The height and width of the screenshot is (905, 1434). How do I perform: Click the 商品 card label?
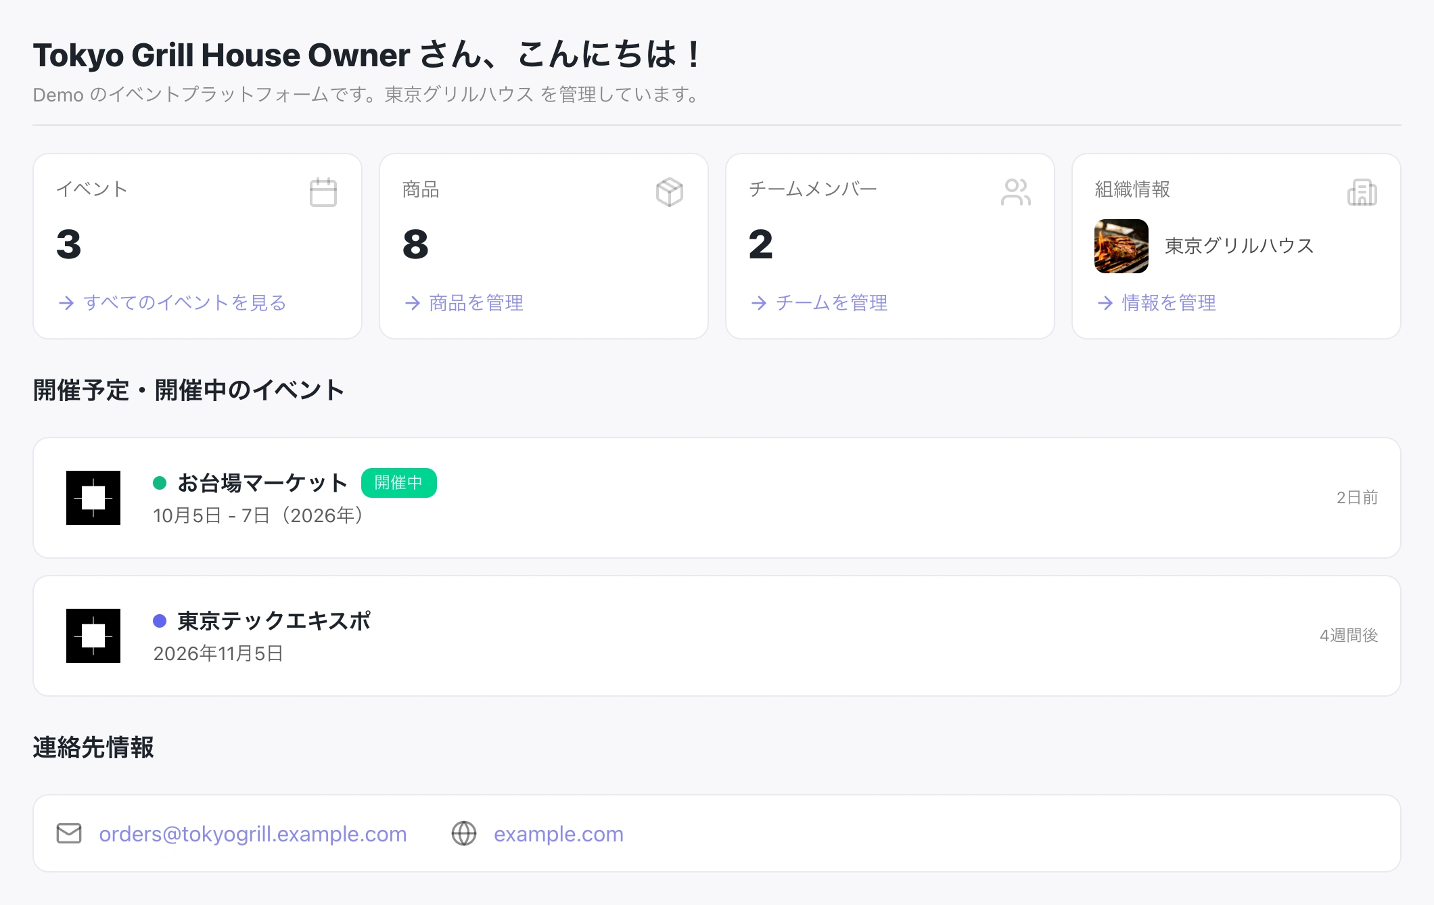point(421,189)
